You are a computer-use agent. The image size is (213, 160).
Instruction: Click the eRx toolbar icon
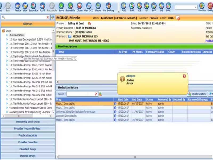[25, 7]
